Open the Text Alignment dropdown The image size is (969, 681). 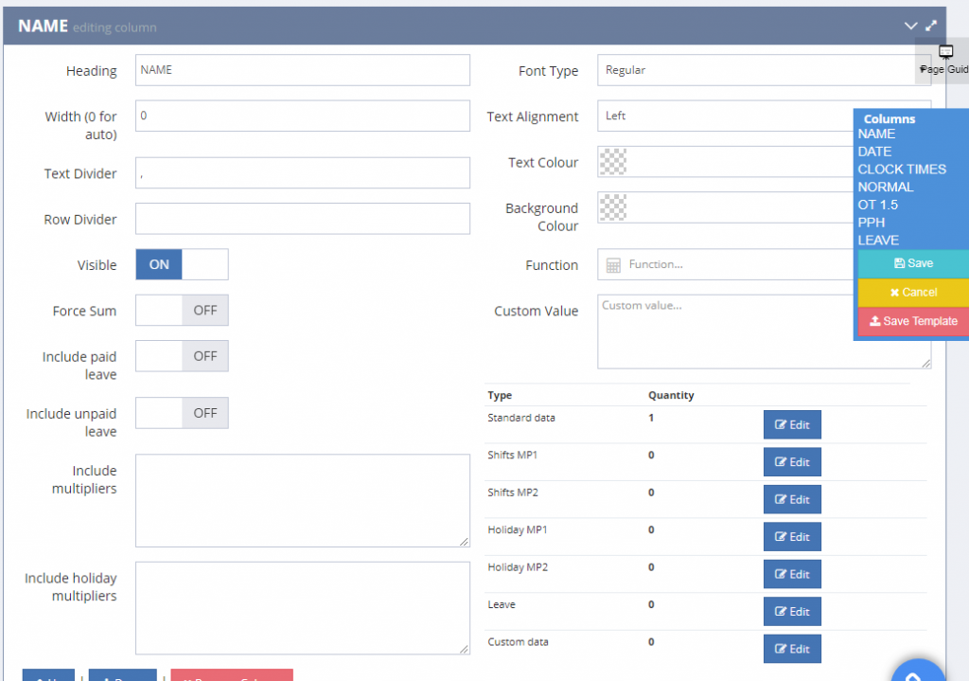[724, 116]
